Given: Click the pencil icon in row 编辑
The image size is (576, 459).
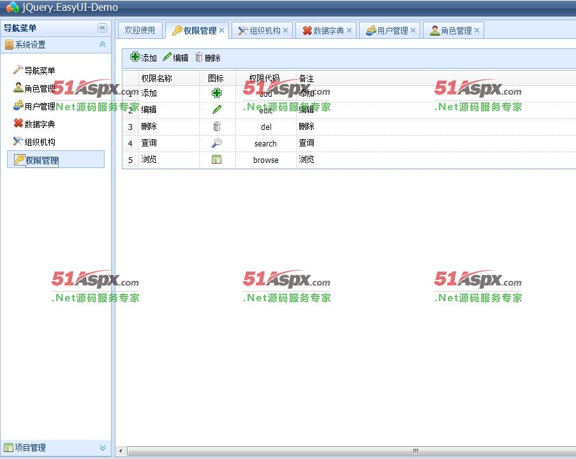Looking at the screenshot, I should tap(217, 109).
